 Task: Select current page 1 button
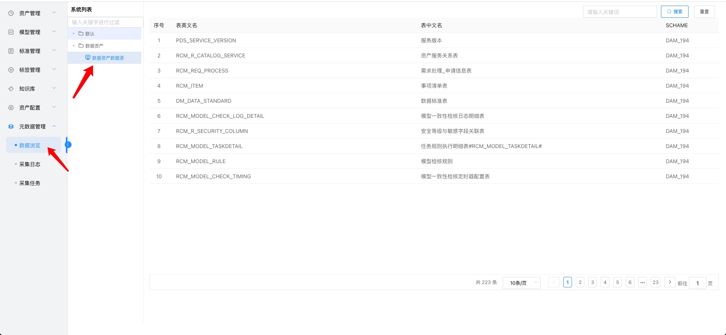tap(567, 282)
